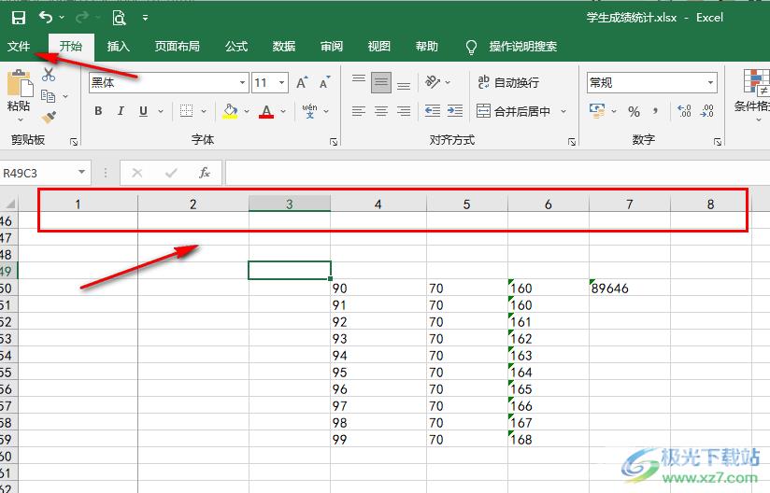Switch to the 开始 tab

(x=71, y=46)
